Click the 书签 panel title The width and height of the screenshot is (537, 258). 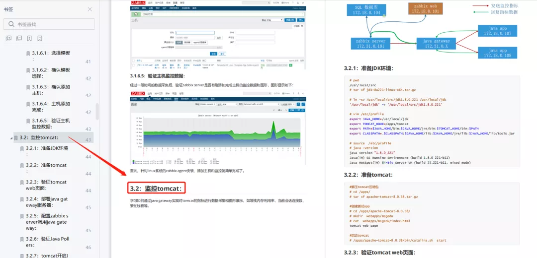click(x=8, y=9)
